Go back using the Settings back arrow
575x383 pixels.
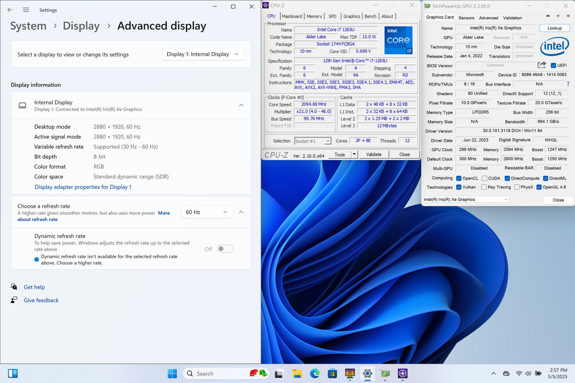10,10
